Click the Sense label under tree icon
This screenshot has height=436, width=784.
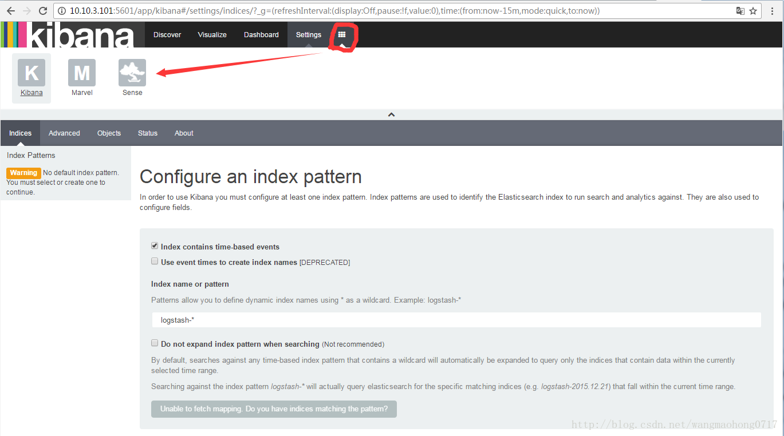(x=132, y=93)
